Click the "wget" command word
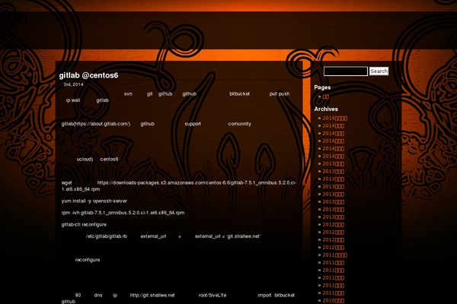The height and width of the screenshot is (304, 457). pos(67,182)
